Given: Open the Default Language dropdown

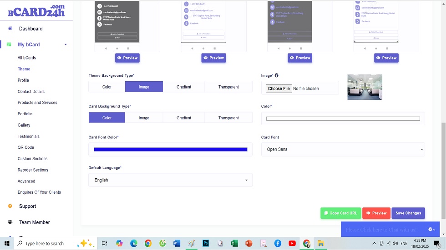Looking at the screenshot, I should click(x=170, y=180).
